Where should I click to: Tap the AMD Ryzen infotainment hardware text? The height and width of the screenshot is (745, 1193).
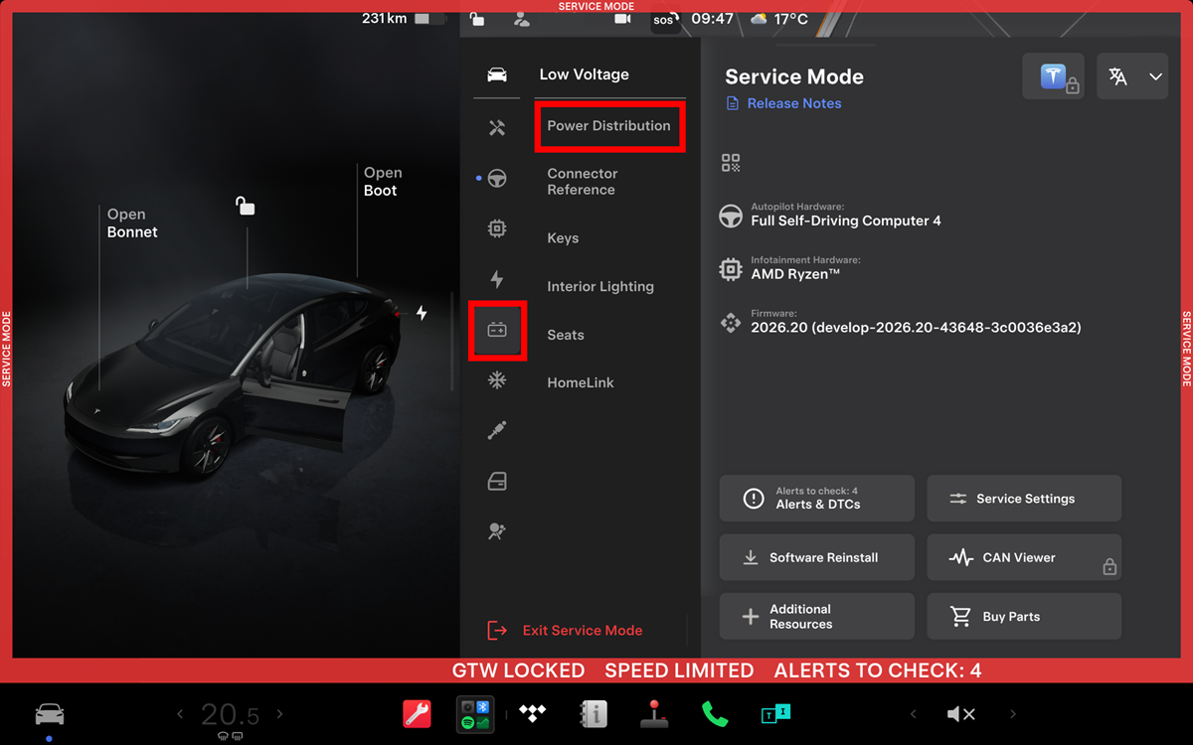coord(795,274)
